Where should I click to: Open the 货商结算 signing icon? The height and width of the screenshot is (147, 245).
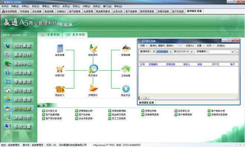(x=126, y=49)
